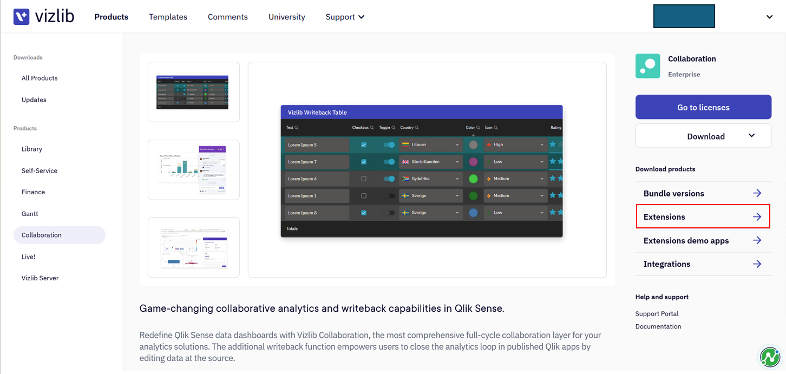Click the Go to licenses button
786x374 pixels.
tap(703, 107)
